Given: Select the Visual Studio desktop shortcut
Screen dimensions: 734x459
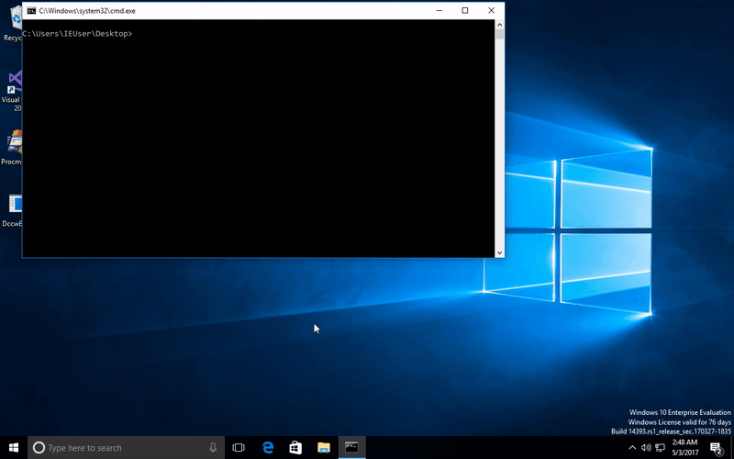Looking at the screenshot, I should pos(14,91).
